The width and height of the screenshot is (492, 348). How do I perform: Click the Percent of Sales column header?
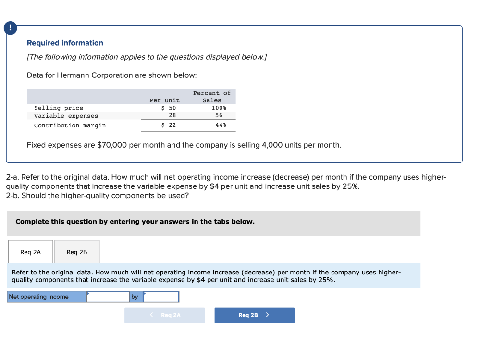tap(212, 96)
